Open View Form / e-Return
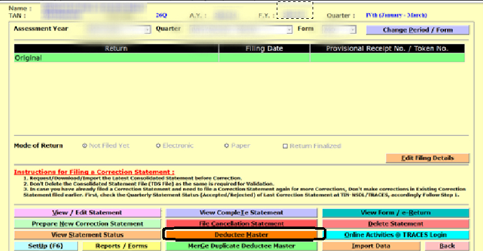The width and height of the screenshot is (483, 251). [395, 213]
